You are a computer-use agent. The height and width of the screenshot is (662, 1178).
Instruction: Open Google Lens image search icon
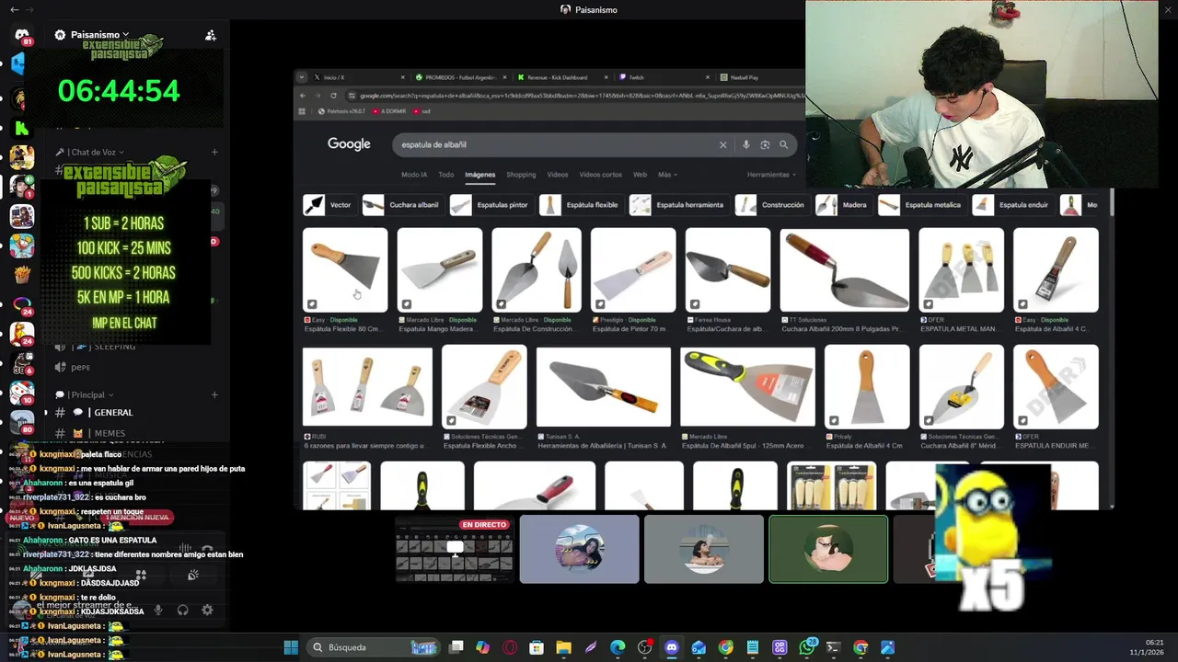[x=765, y=144]
